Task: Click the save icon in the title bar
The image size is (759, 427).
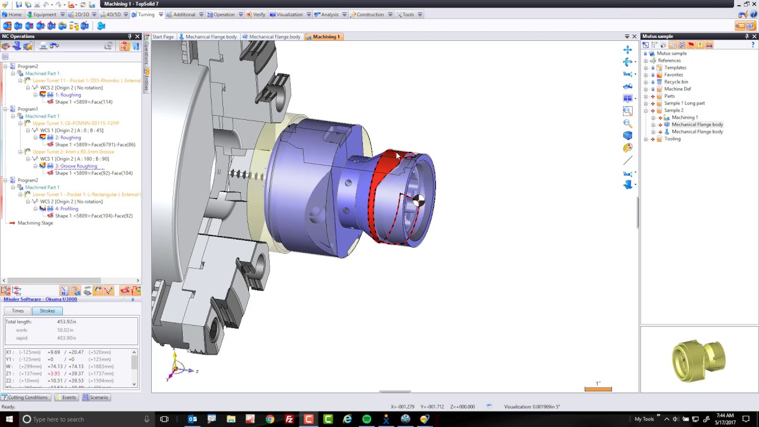Action: tap(20, 4)
